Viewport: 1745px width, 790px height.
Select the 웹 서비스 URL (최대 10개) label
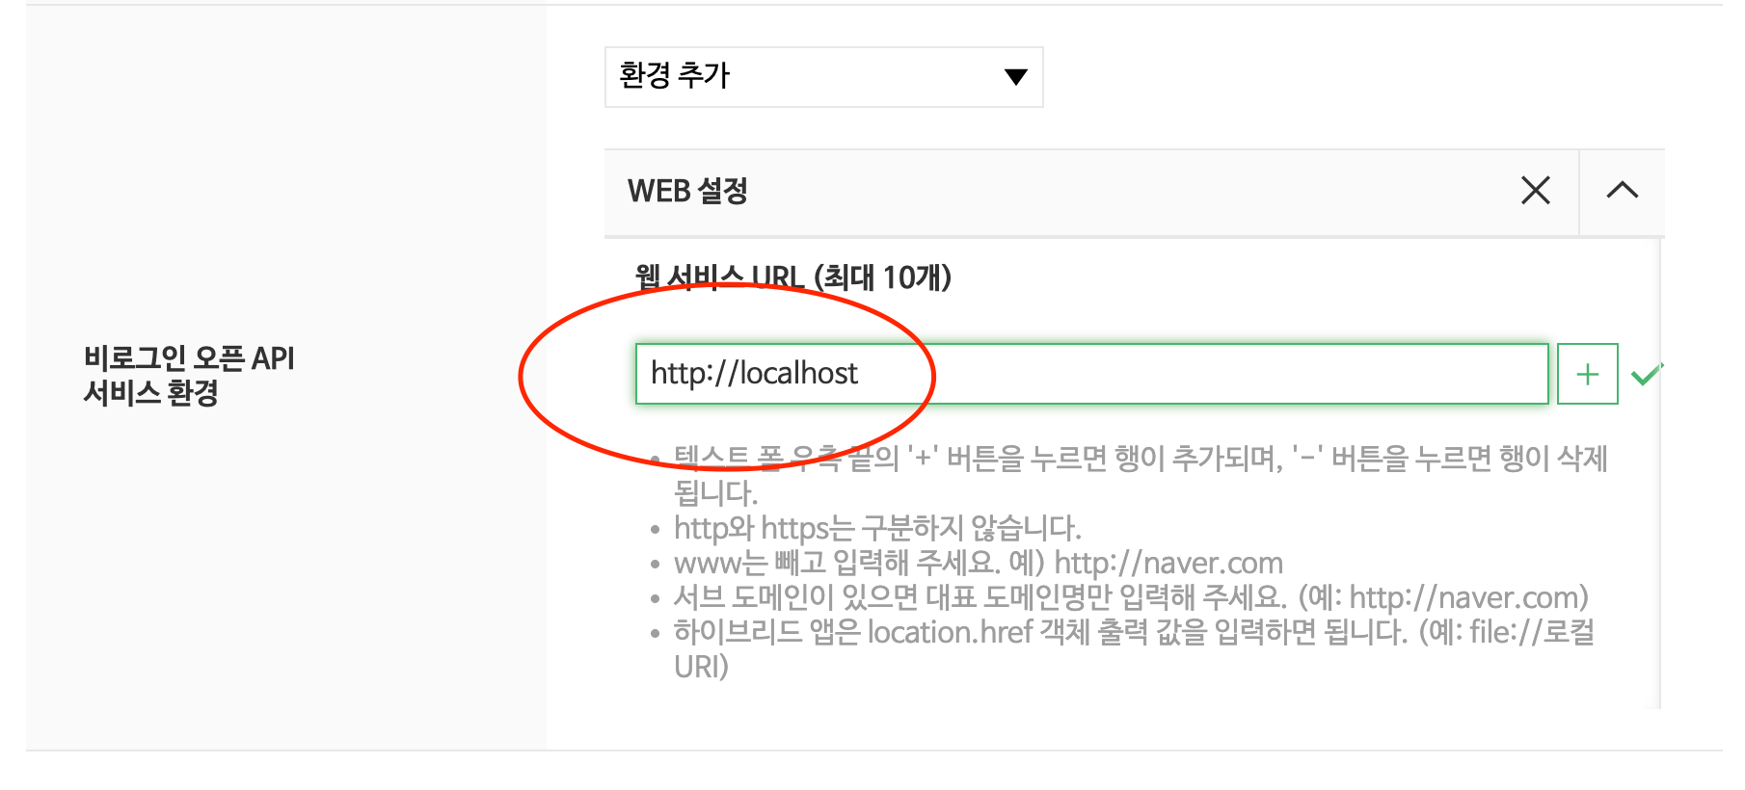[x=792, y=277]
